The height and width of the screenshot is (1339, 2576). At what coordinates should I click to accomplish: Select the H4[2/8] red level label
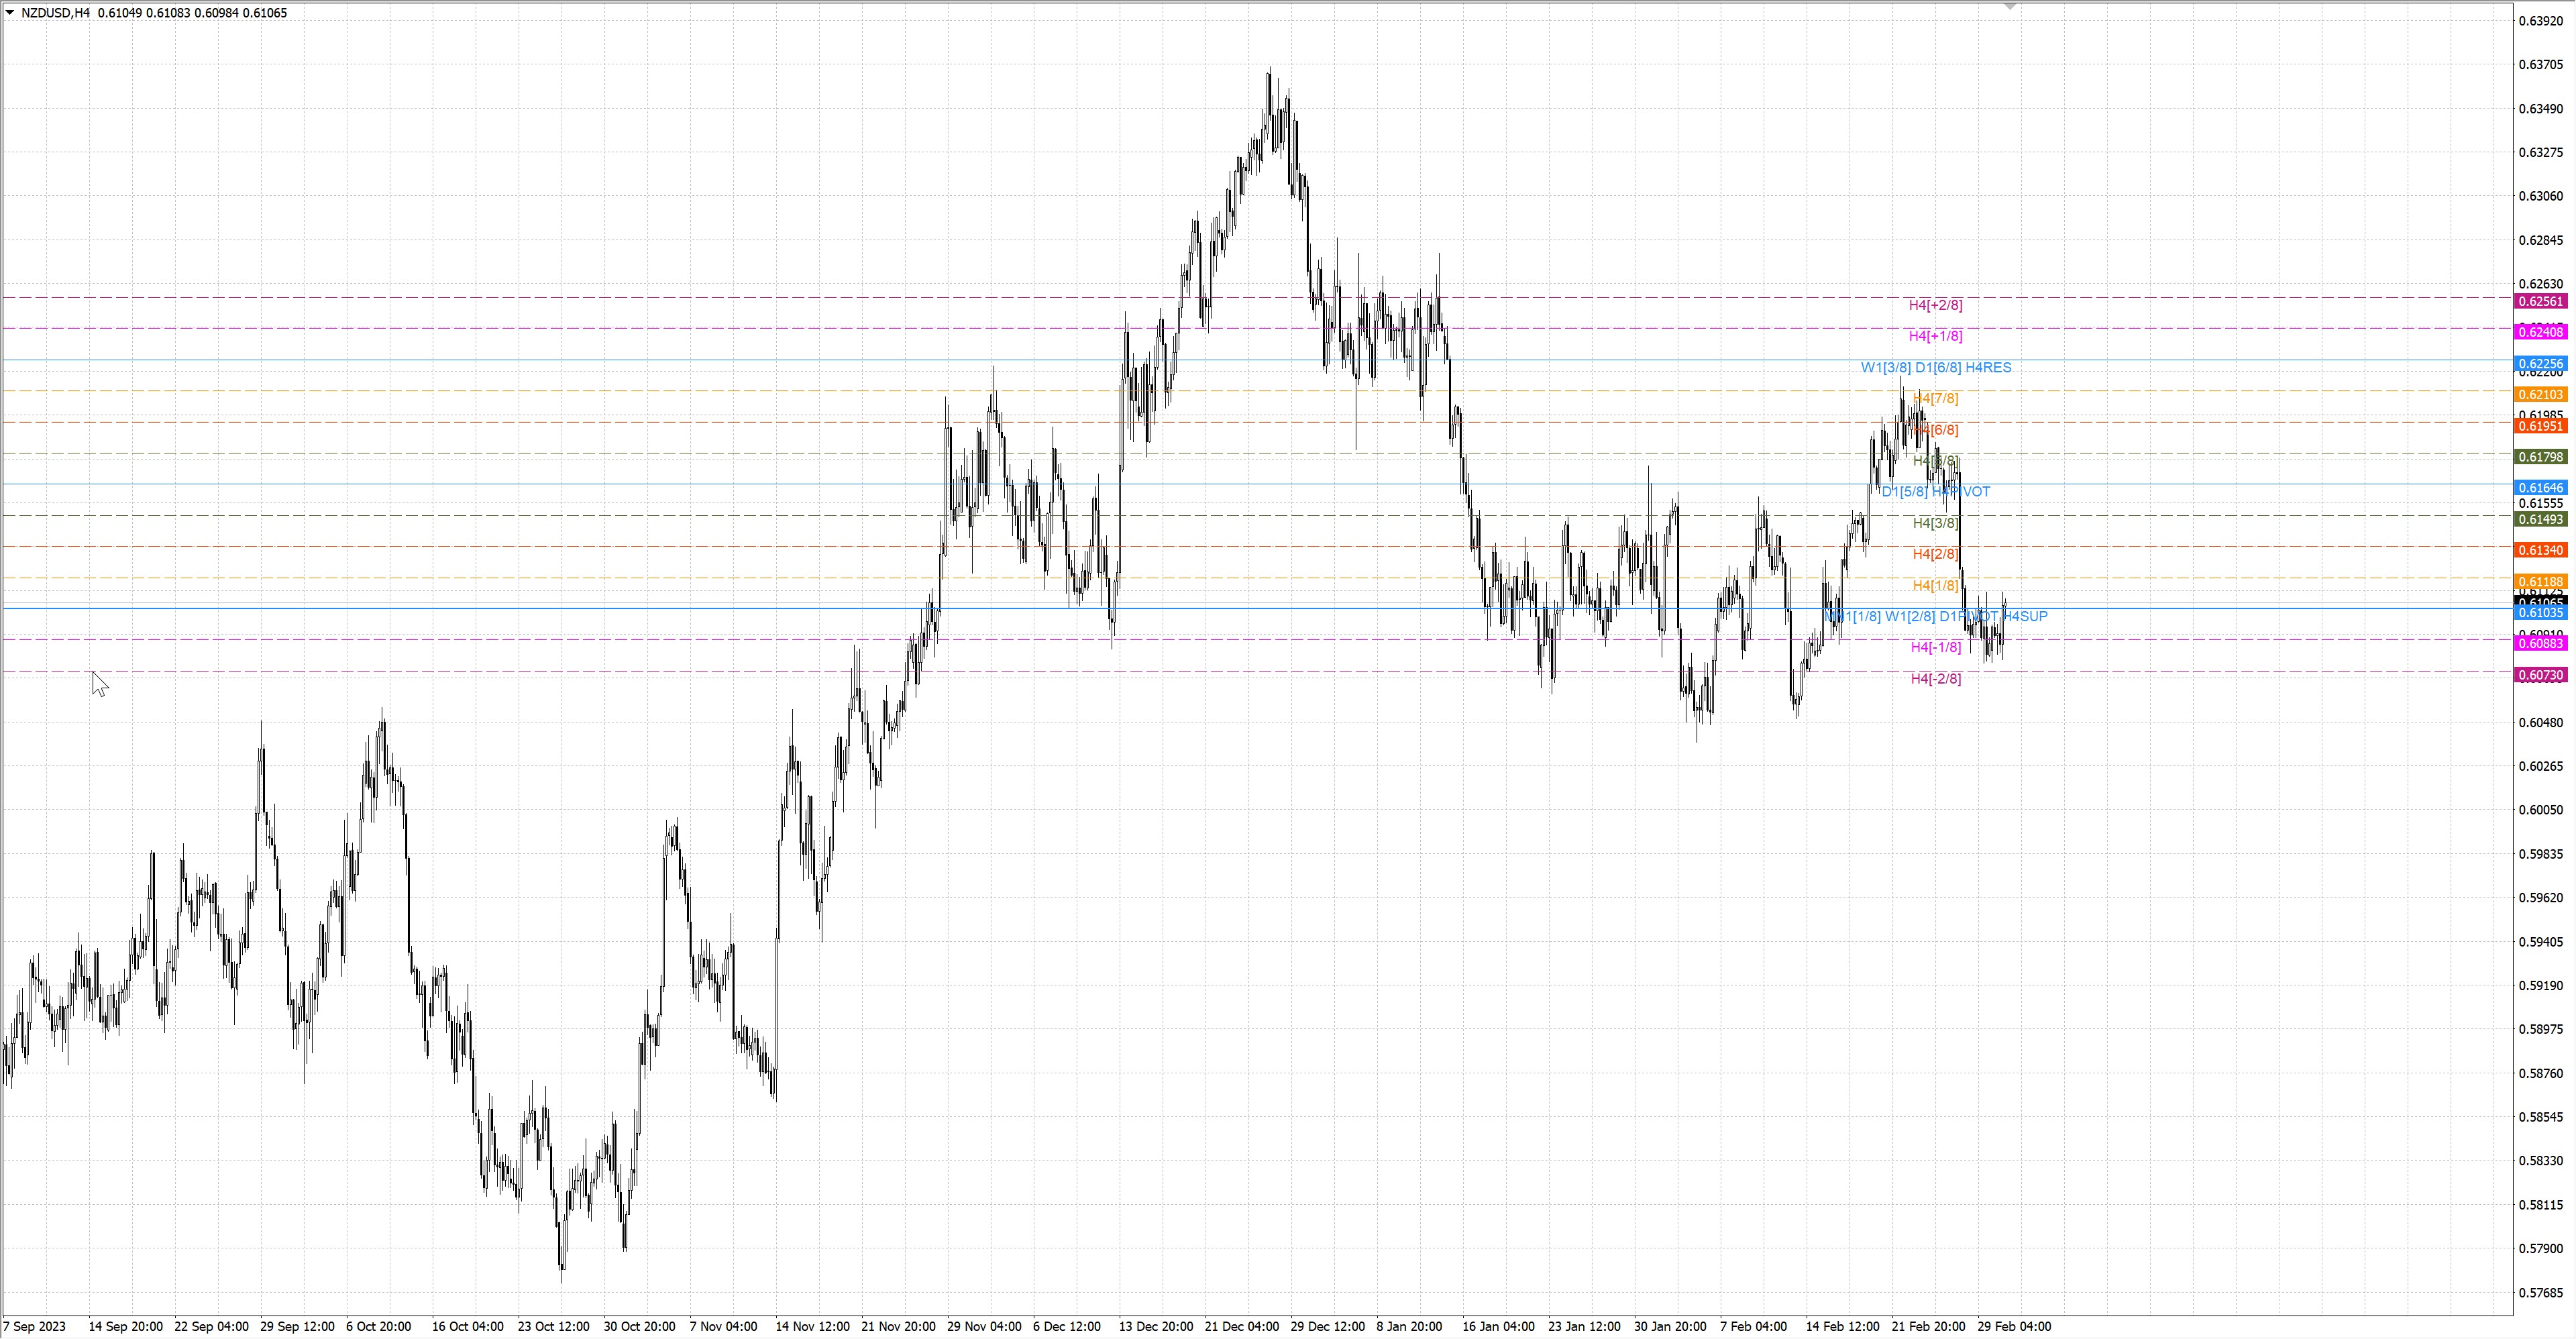click(x=1935, y=554)
